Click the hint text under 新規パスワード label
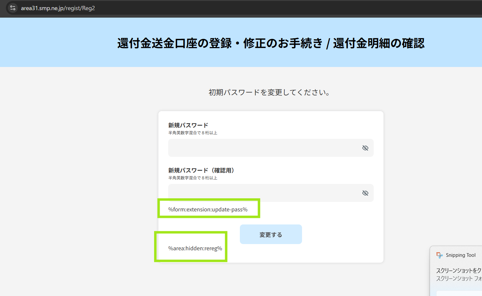Viewport: 482px width, 296px height. pos(193,133)
